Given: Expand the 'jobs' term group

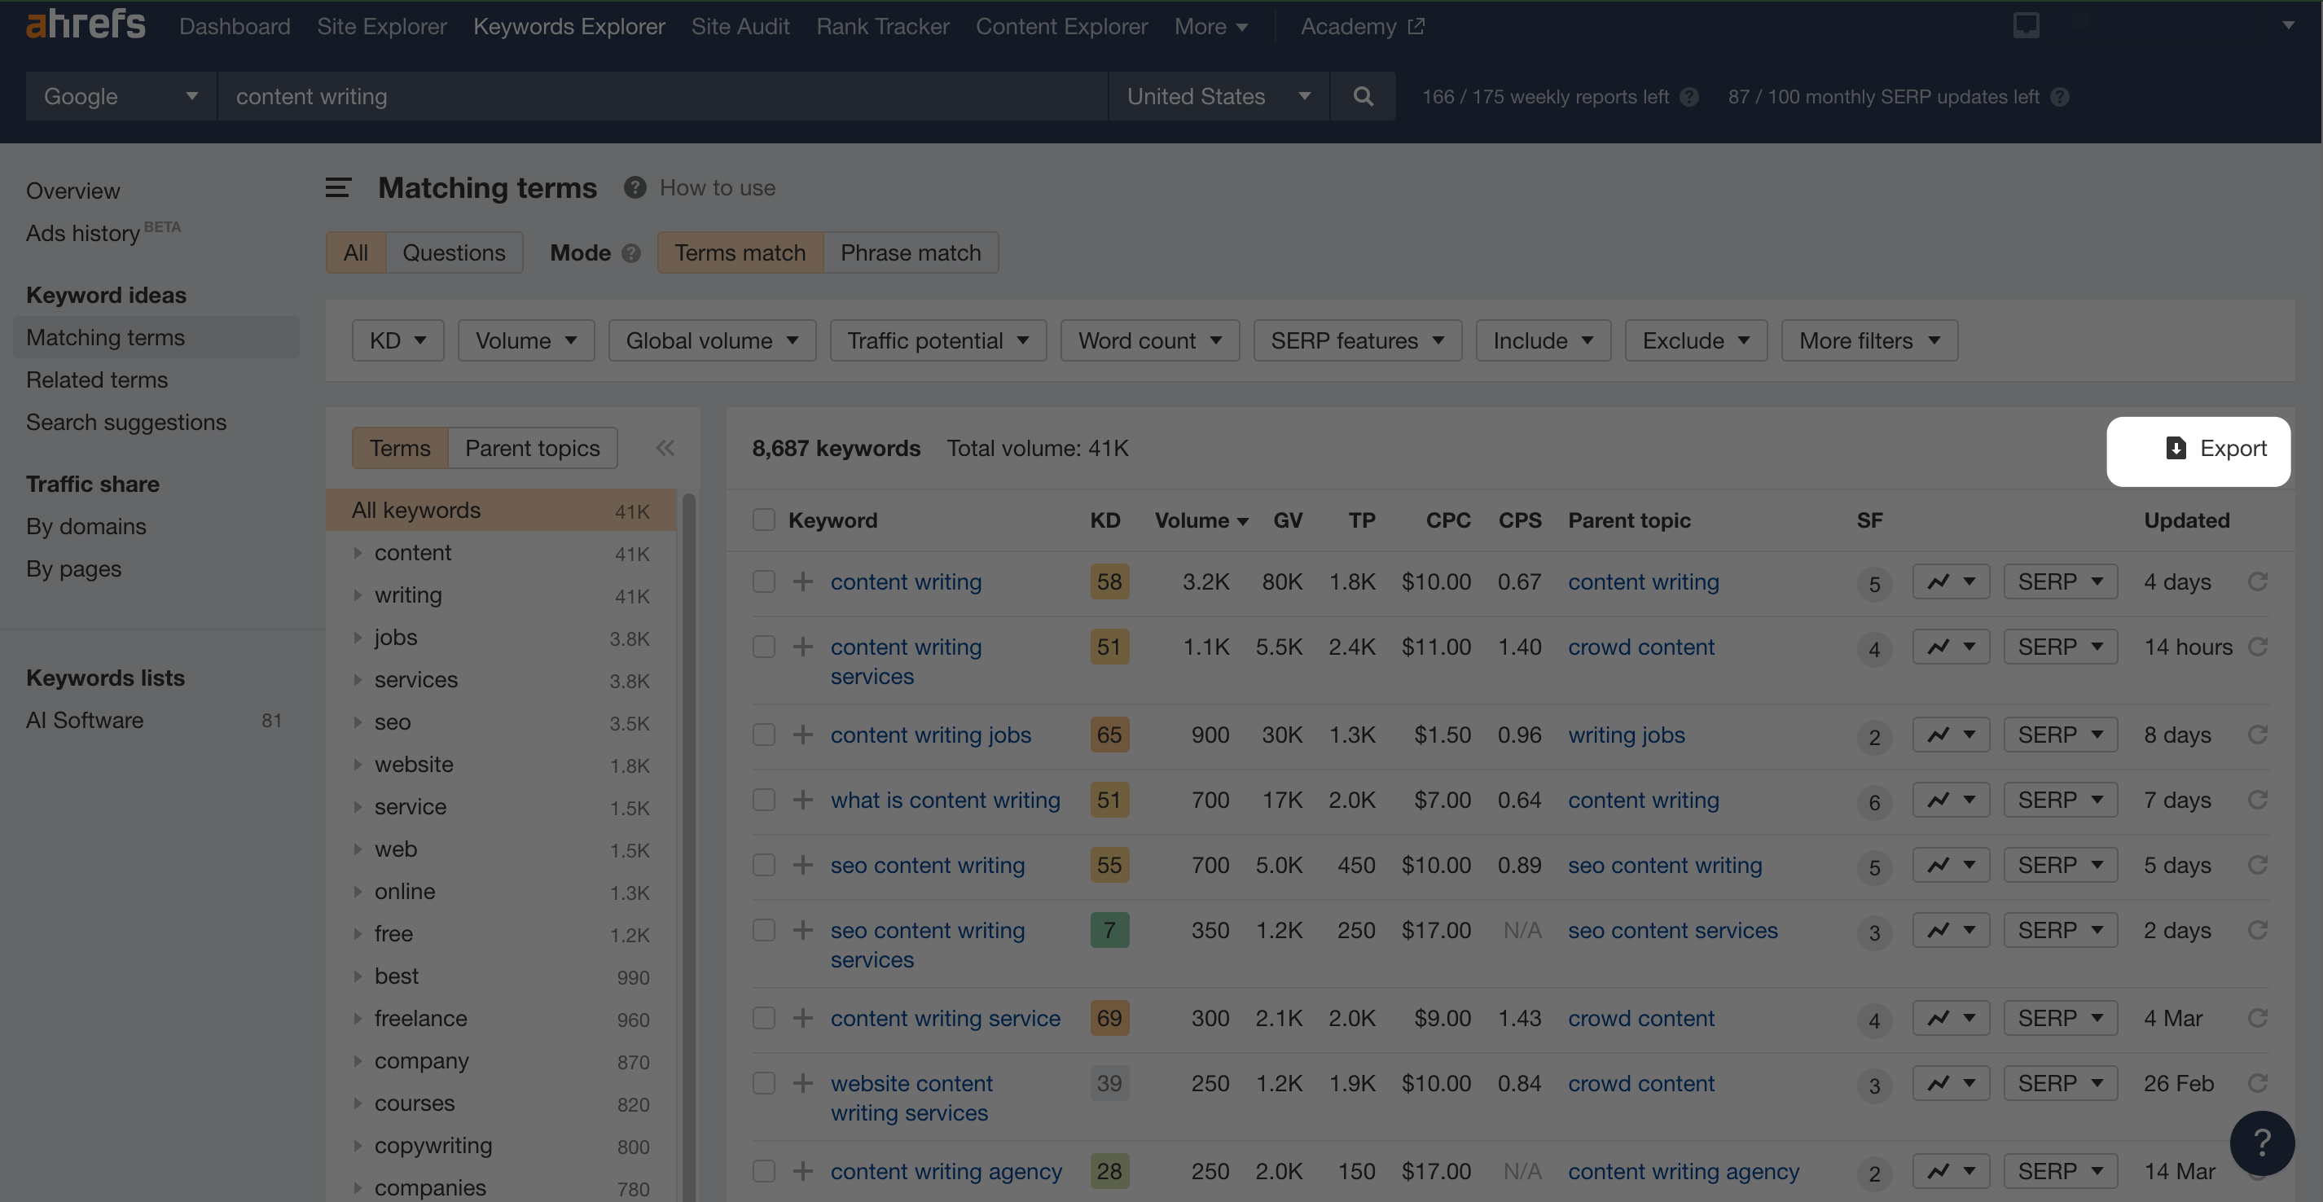Looking at the screenshot, I should (x=358, y=638).
